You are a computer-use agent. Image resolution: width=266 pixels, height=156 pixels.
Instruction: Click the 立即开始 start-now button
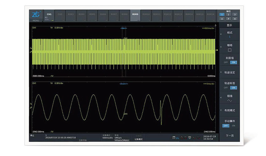pyautogui.click(x=83, y=140)
